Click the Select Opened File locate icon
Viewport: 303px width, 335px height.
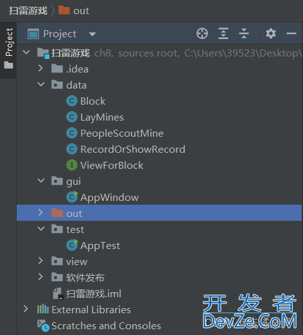point(202,33)
